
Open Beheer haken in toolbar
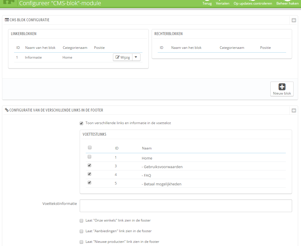click(x=287, y=3)
